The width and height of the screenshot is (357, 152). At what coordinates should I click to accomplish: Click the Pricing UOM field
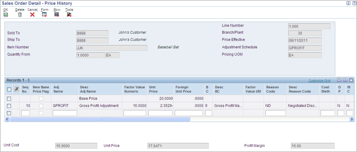[x=305, y=55]
